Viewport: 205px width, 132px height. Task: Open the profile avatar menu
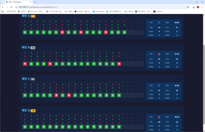click(x=198, y=7)
